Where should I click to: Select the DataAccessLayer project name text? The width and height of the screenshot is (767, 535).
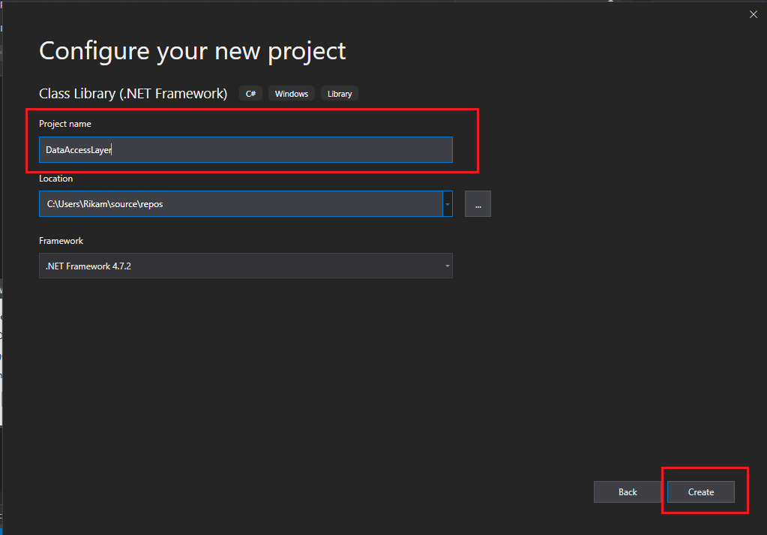(77, 149)
